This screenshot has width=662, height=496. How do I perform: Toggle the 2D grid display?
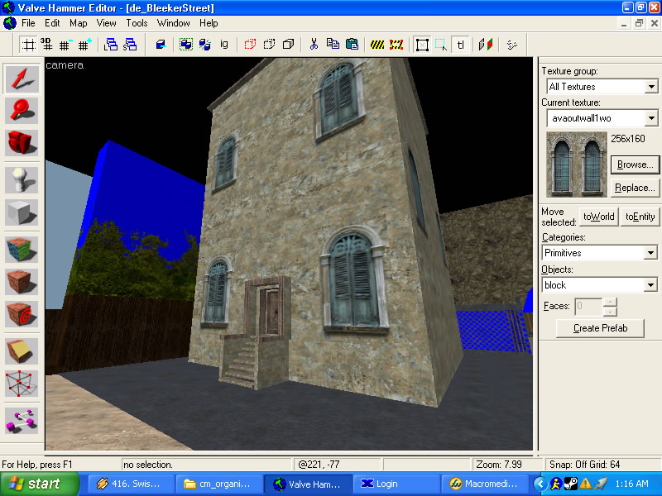[x=29, y=44]
